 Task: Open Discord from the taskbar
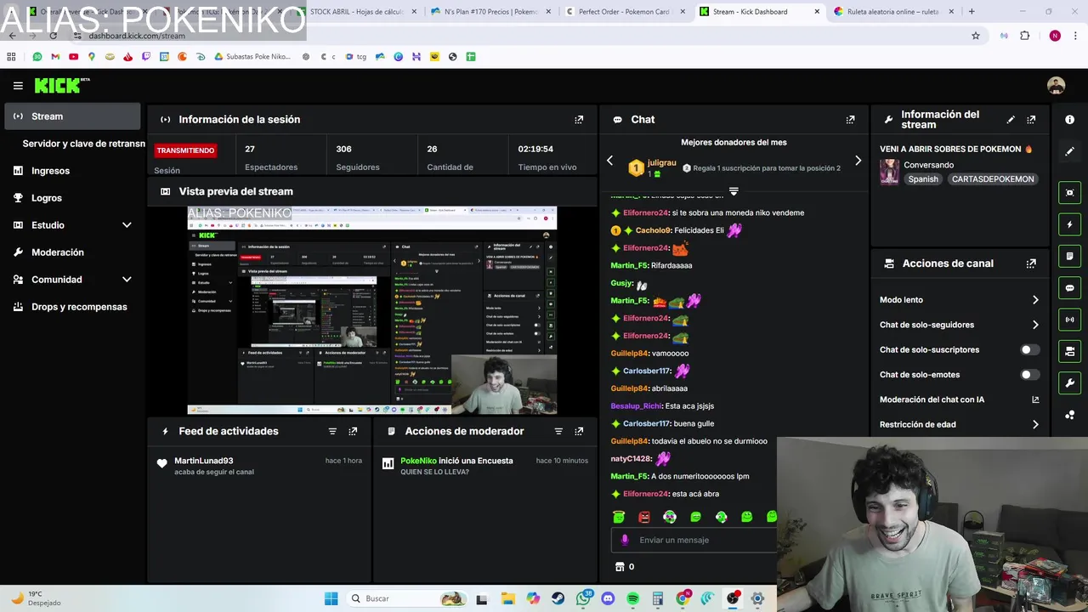[x=608, y=598]
